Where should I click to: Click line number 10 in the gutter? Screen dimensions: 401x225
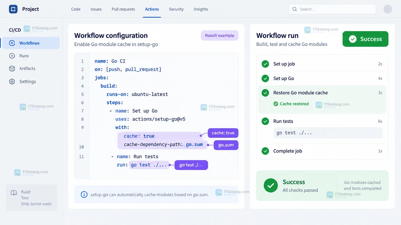81,147
